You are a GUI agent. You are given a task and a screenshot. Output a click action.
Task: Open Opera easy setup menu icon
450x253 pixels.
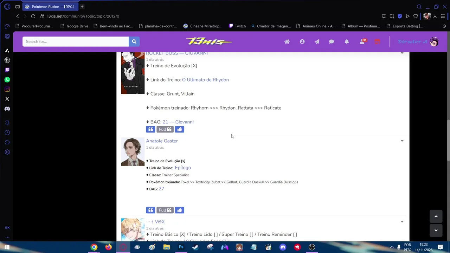[x=443, y=16]
